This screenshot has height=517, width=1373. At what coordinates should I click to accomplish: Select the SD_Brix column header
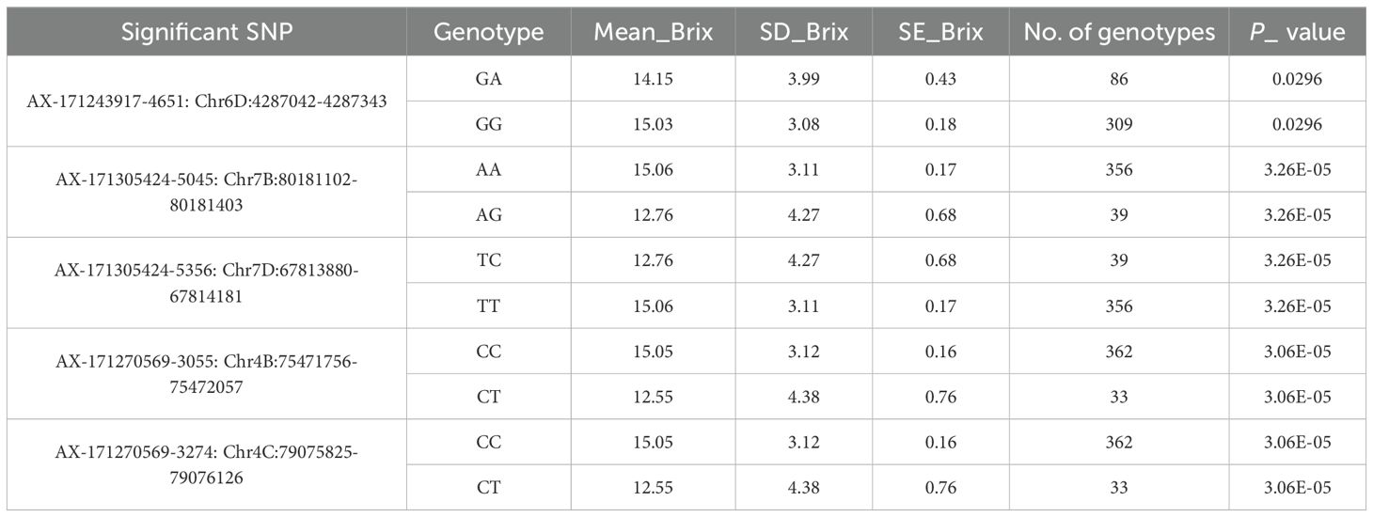803,32
